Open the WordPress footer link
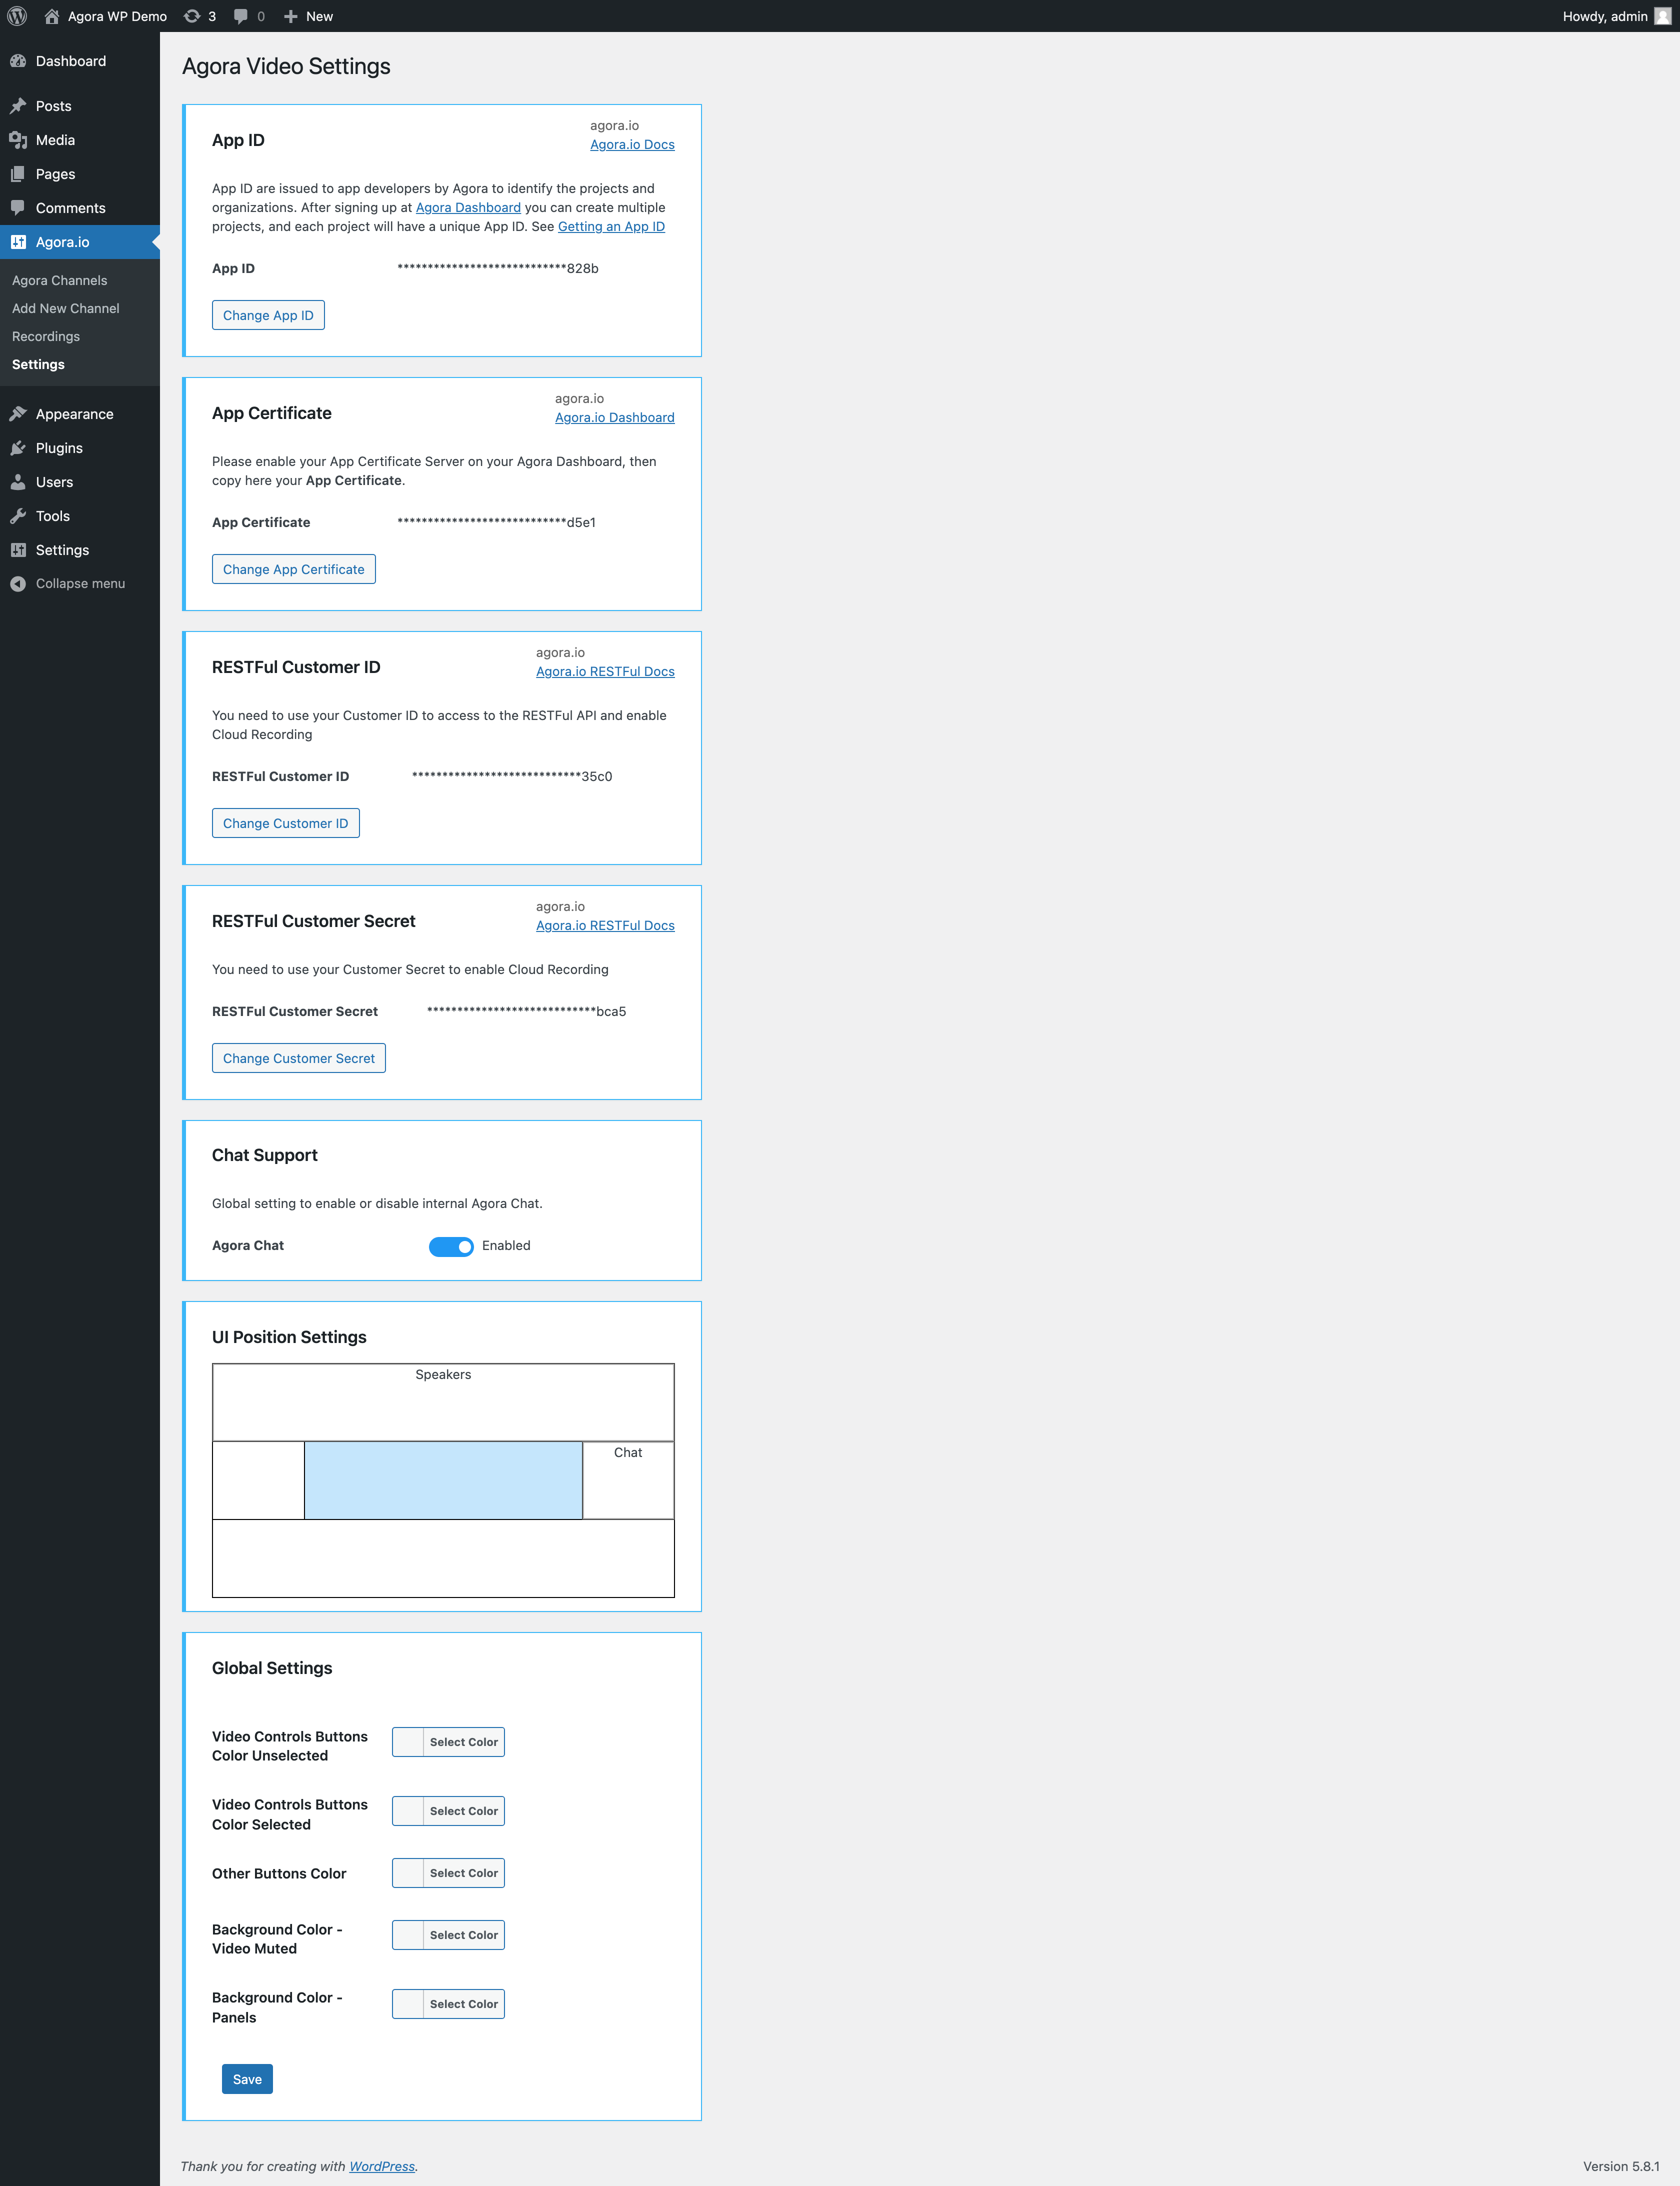The height and width of the screenshot is (2186, 1680). 382,2166
